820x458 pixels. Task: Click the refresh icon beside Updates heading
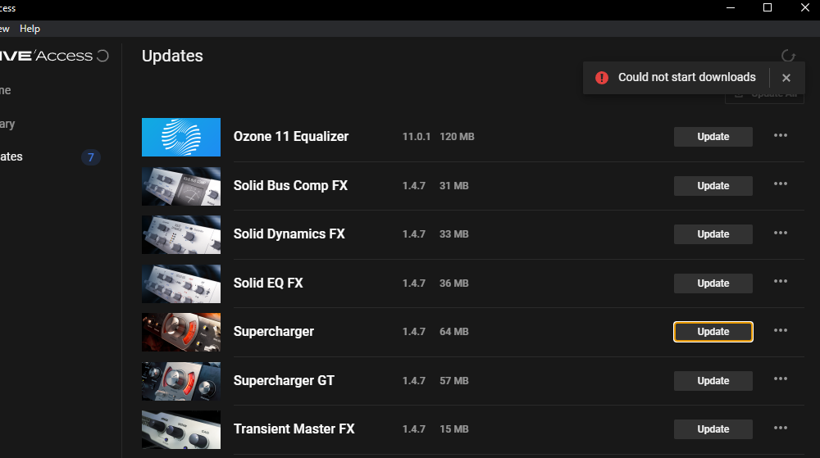[788, 56]
